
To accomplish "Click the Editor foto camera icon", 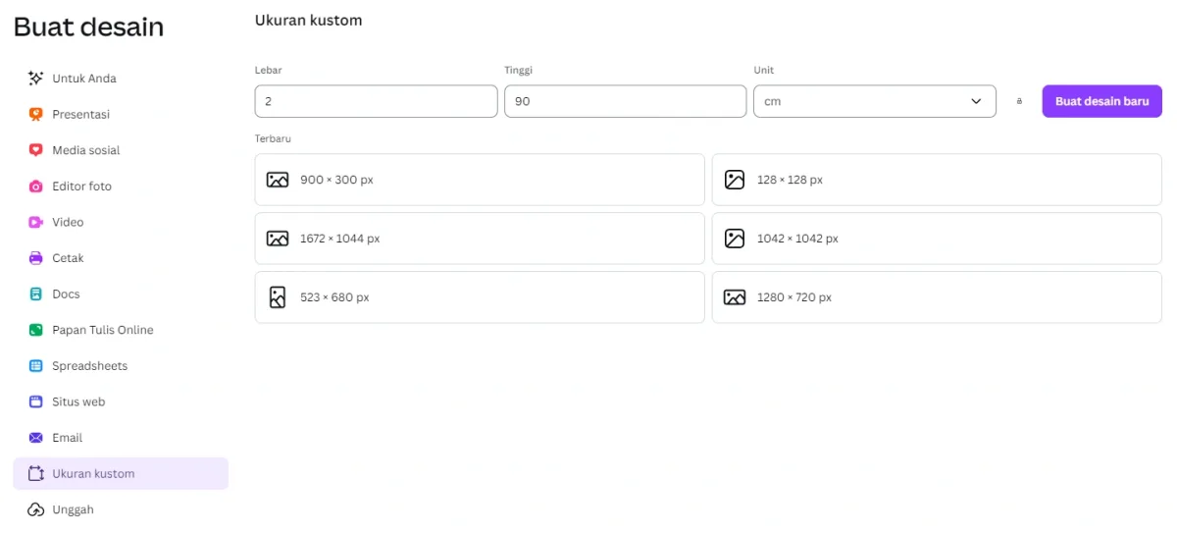I will click(35, 187).
